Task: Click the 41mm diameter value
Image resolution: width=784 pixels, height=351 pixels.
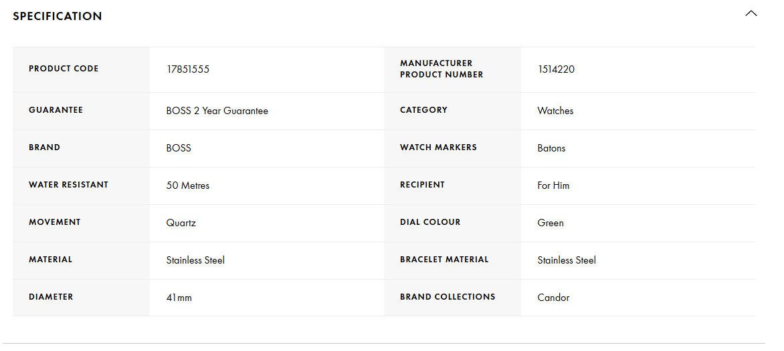Action: [179, 298]
